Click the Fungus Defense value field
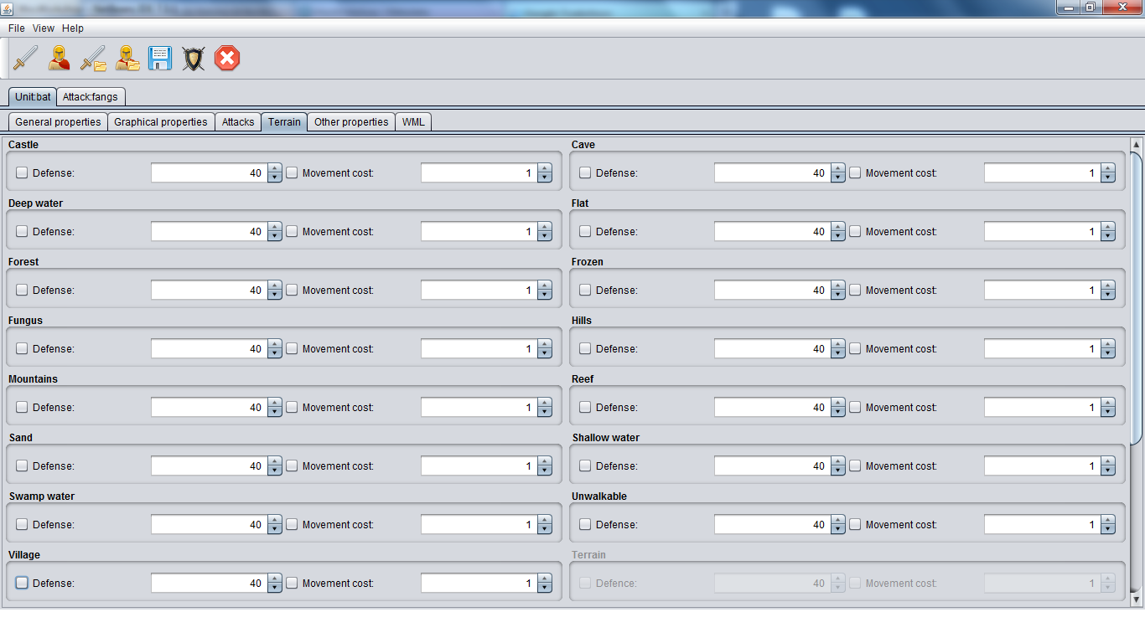The width and height of the screenshot is (1145, 643). tap(210, 349)
